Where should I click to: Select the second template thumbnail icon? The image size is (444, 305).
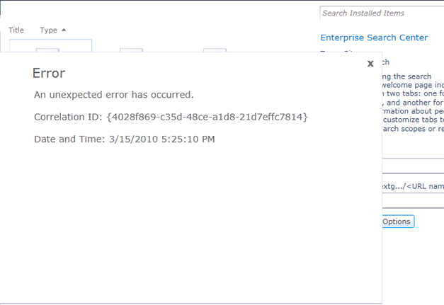[131, 50]
